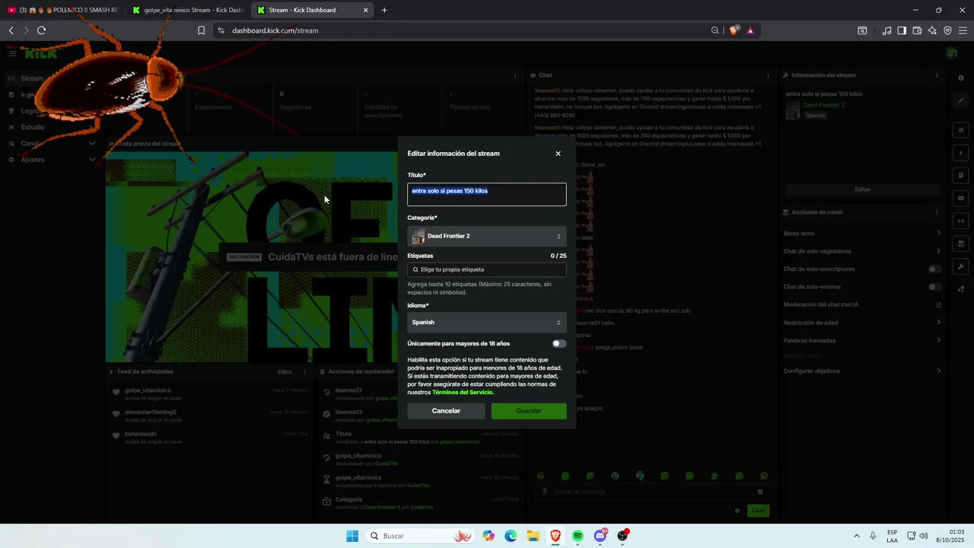Open the Categoría dropdown showing Dead Frontier 2
The width and height of the screenshot is (974, 548).
pyautogui.click(x=487, y=236)
